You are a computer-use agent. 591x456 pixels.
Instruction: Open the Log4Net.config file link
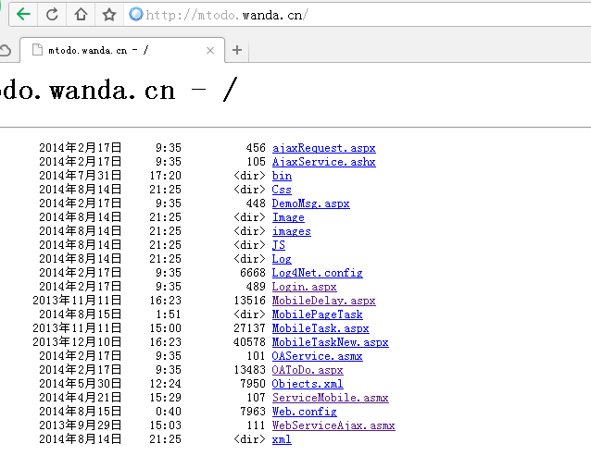pos(318,273)
